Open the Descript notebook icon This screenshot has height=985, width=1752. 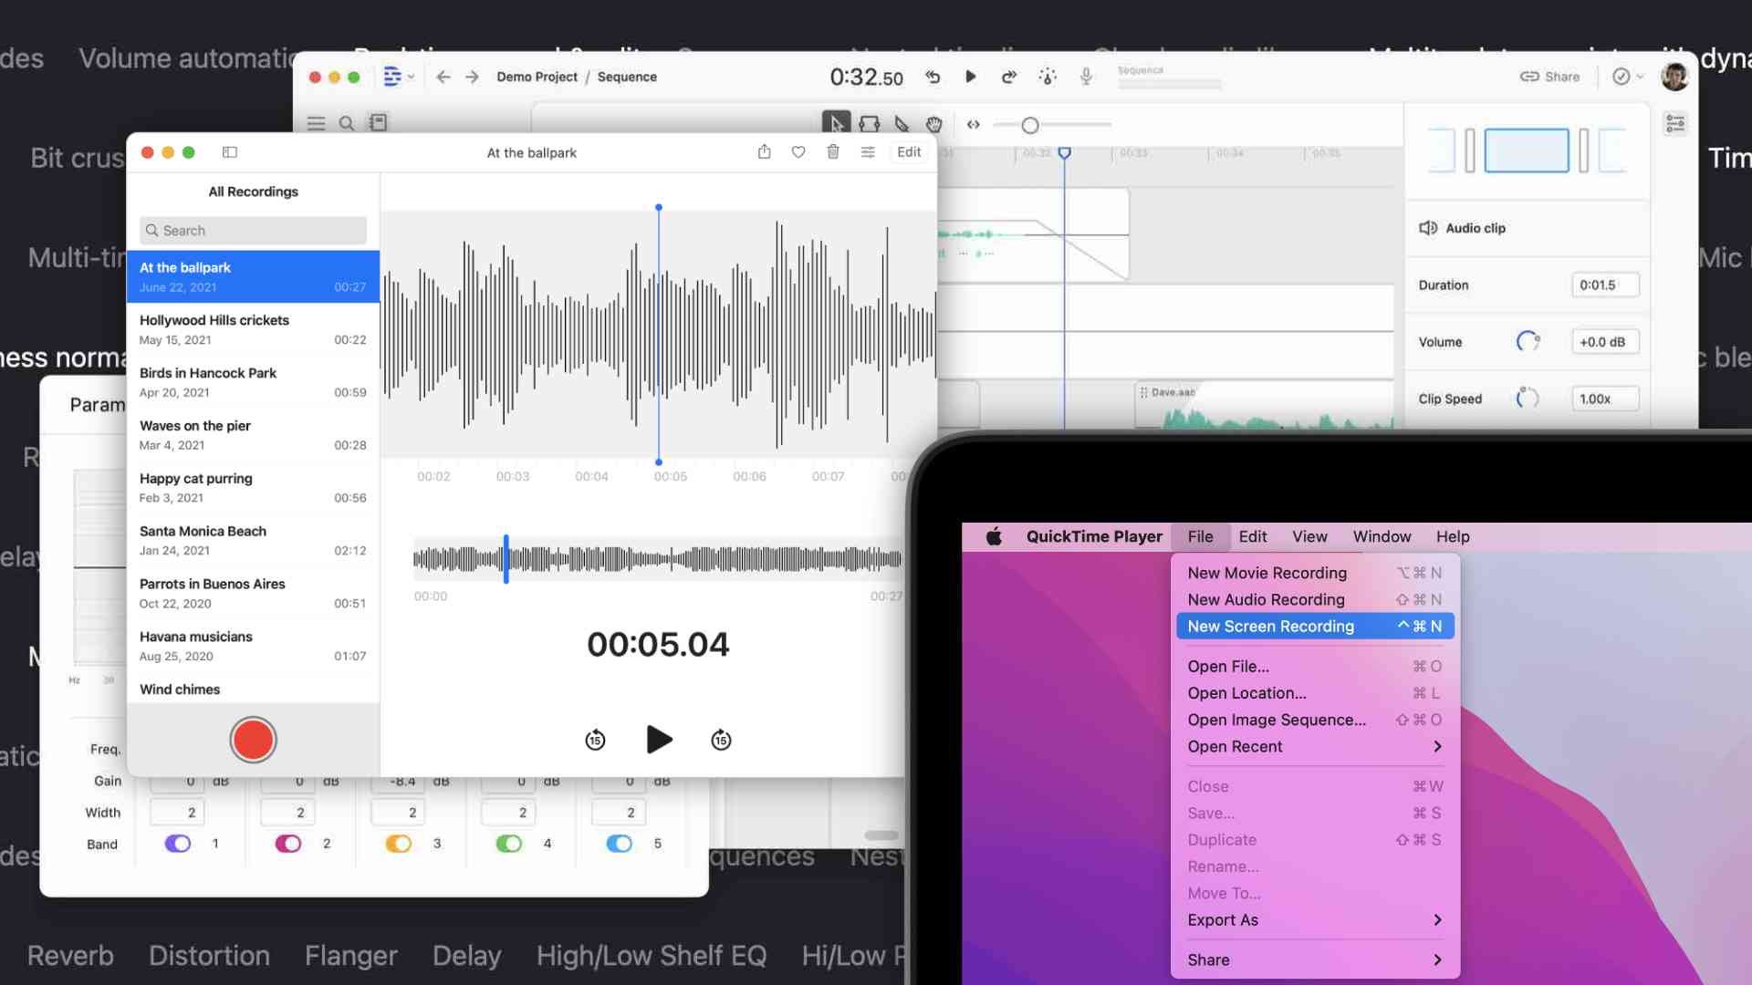click(378, 122)
